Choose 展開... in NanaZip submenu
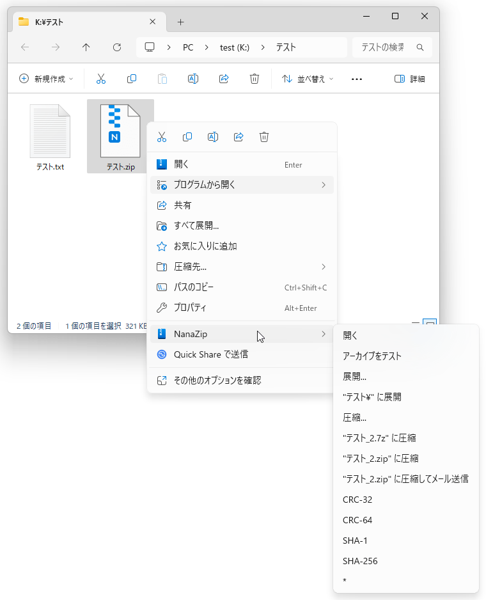Viewport: 486px width, 600px height. tap(406, 377)
